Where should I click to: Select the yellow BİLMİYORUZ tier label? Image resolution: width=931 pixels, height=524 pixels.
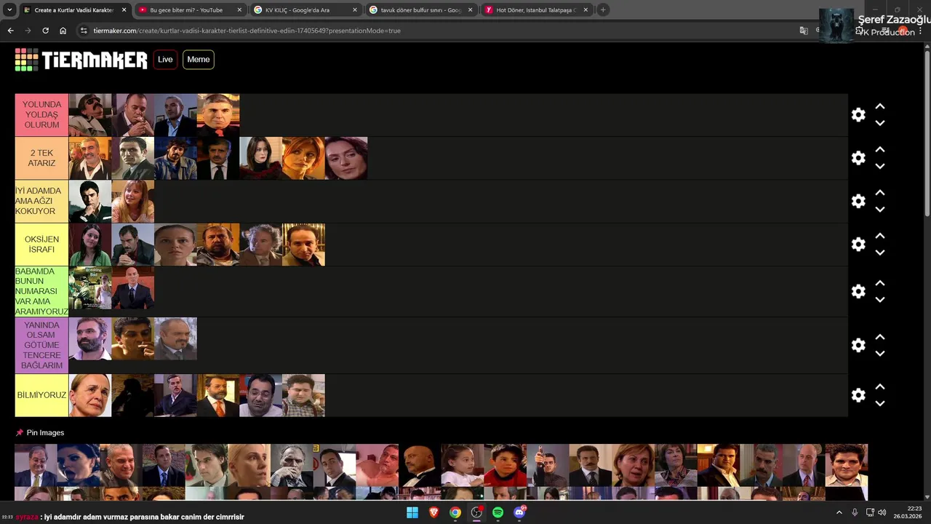41,395
